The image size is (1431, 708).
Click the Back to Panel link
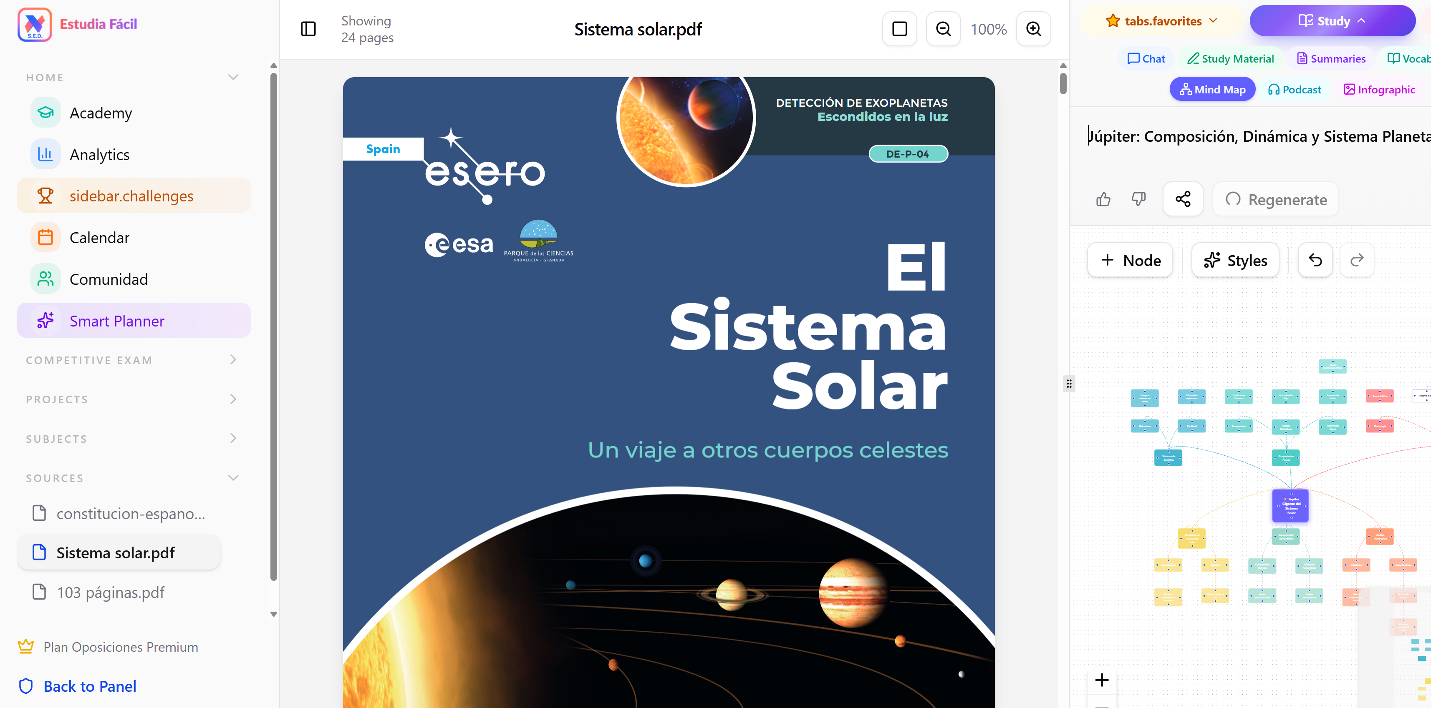(89, 686)
